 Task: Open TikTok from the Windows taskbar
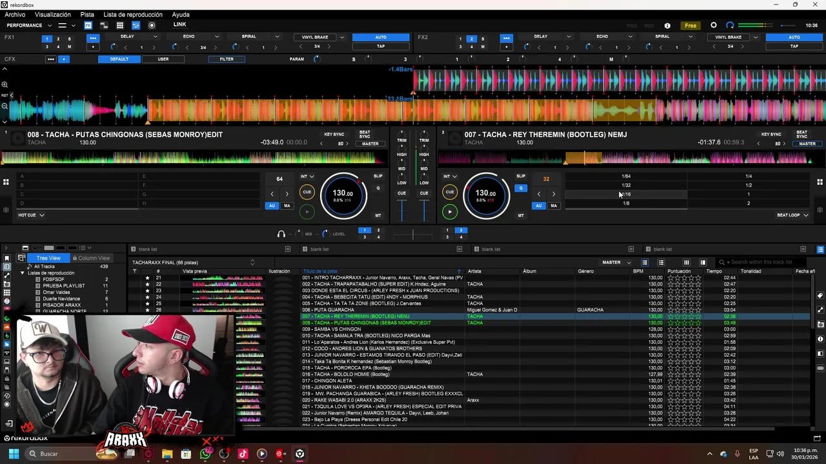pos(243,454)
